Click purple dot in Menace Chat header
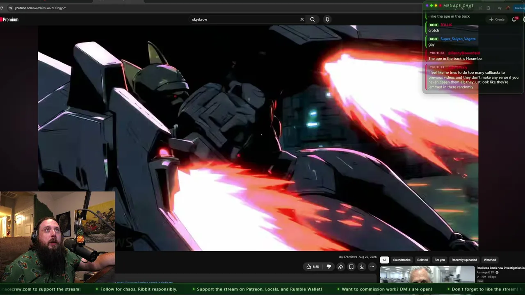The width and height of the screenshot is (525, 295). pos(427,6)
